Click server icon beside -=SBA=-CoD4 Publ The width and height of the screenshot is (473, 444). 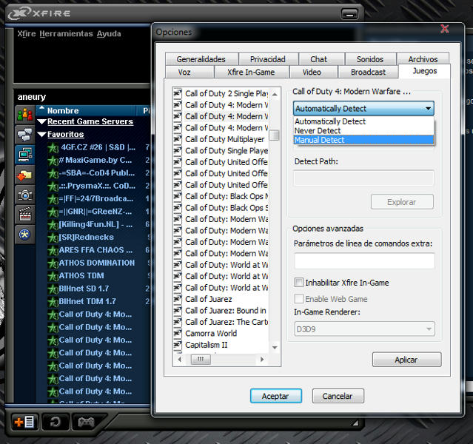coord(53,173)
